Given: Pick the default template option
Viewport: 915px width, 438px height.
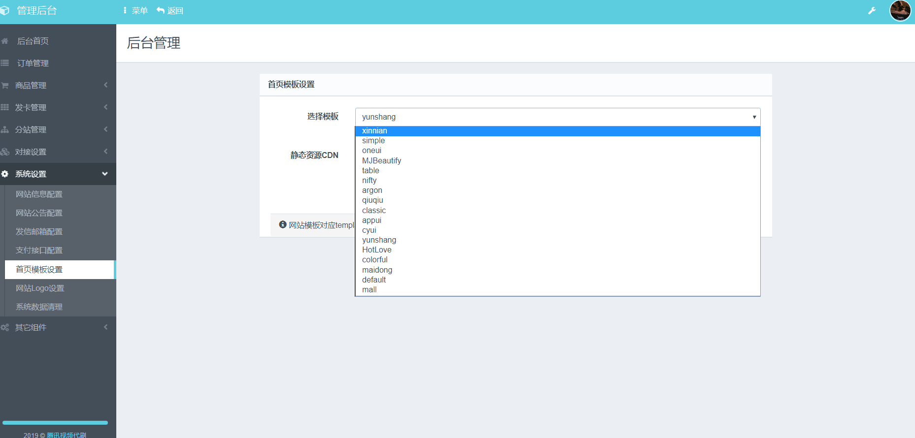Looking at the screenshot, I should click(374, 280).
